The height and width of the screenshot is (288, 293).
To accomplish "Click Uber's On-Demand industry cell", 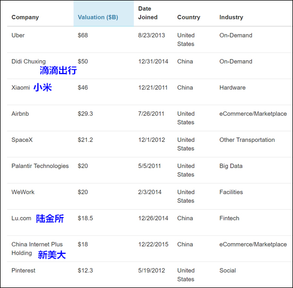I will click(x=235, y=35).
